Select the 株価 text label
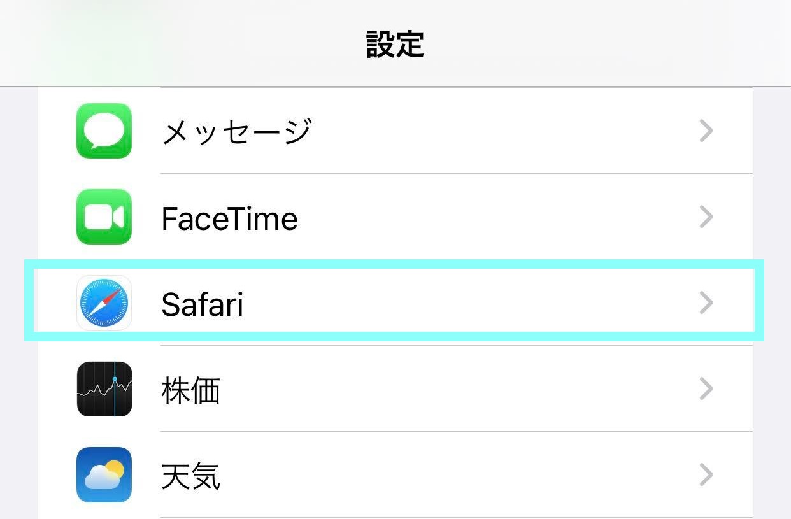791x519 pixels. tap(191, 390)
